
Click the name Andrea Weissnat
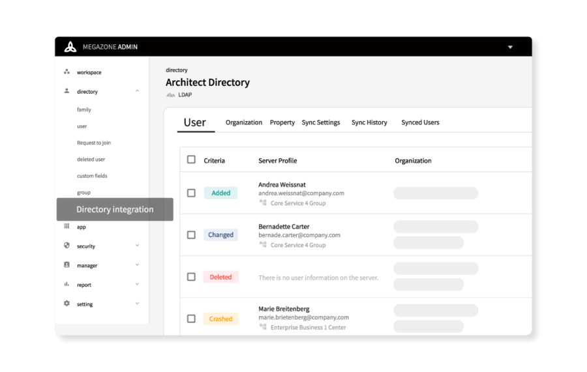[282, 184]
